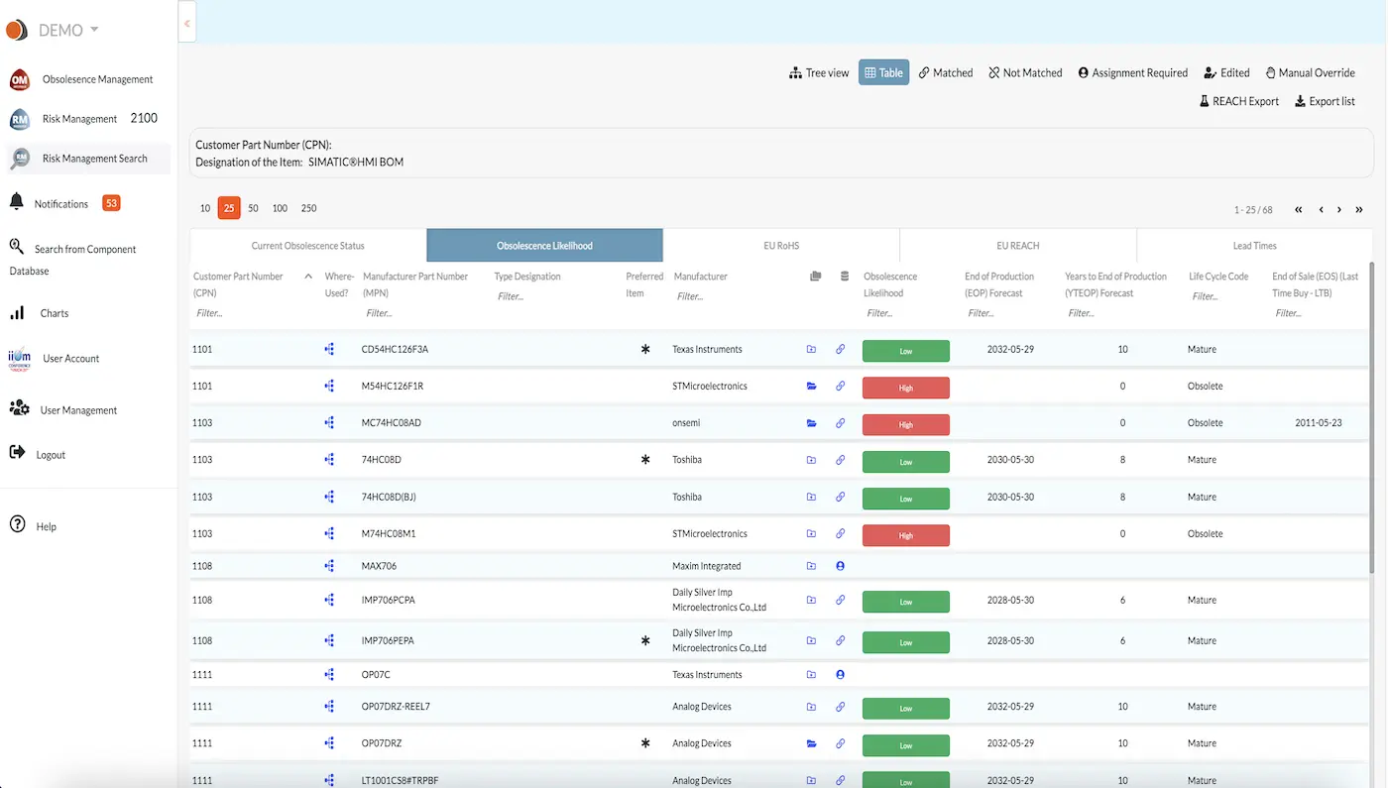
Task: Click the person icon on the MAX706 row
Action: (840, 565)
